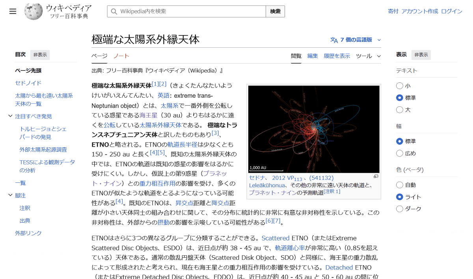Image resolution: width=473 pixels, height=279 pixels.
Task: Open the 7 languages dropdown
Action: 356,40
